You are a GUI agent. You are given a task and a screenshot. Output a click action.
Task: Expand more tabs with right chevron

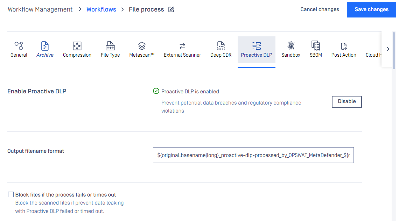coord(388,49)
